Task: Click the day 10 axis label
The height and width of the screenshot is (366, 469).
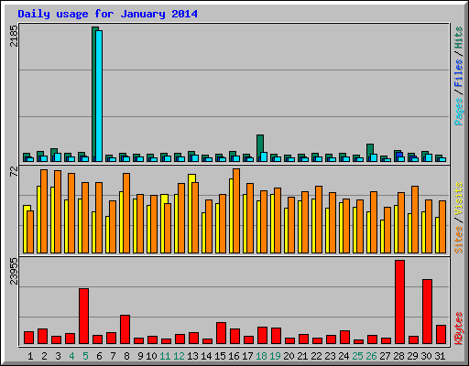Action: click(151, 356)
